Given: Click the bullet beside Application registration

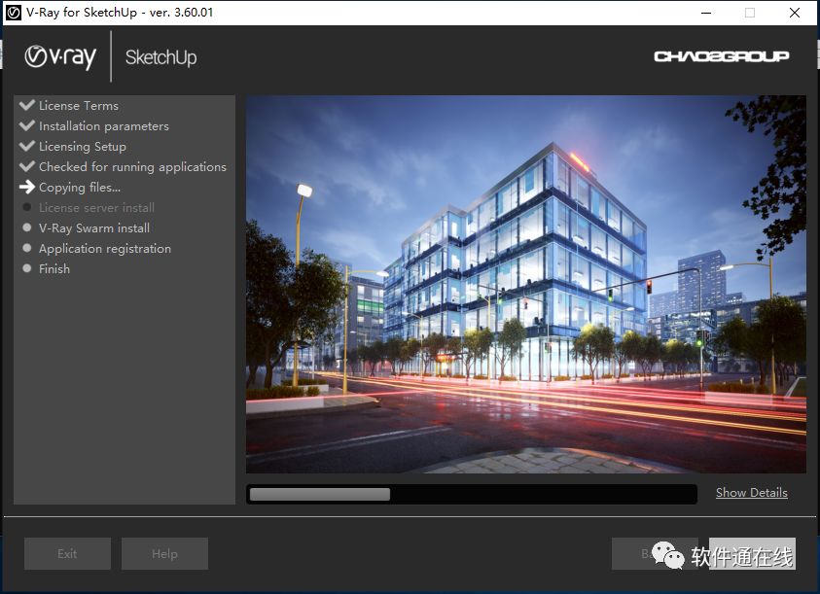Looking at the screenshot, I should 27,248.
